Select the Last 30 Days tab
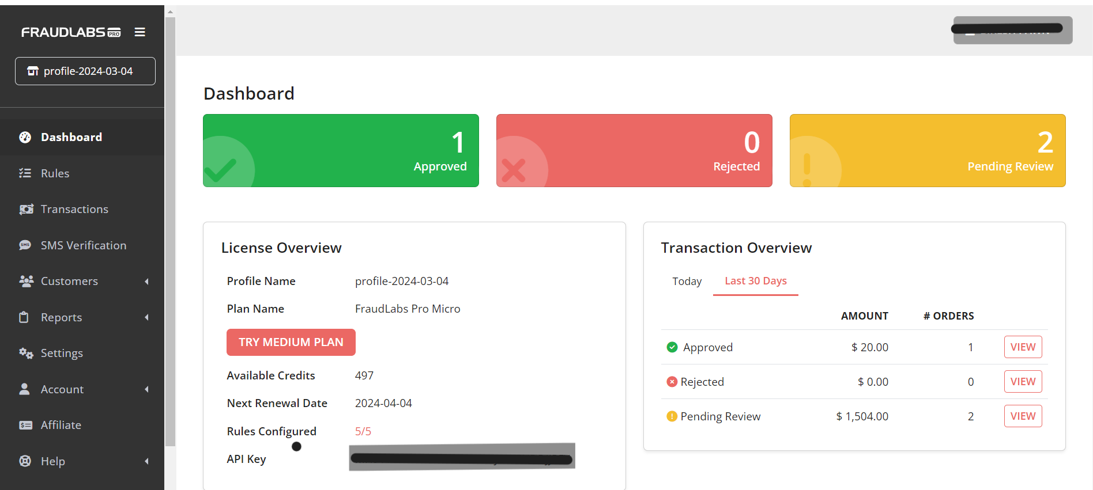This screenshot has height=490, width=1093. pos(755,281)
